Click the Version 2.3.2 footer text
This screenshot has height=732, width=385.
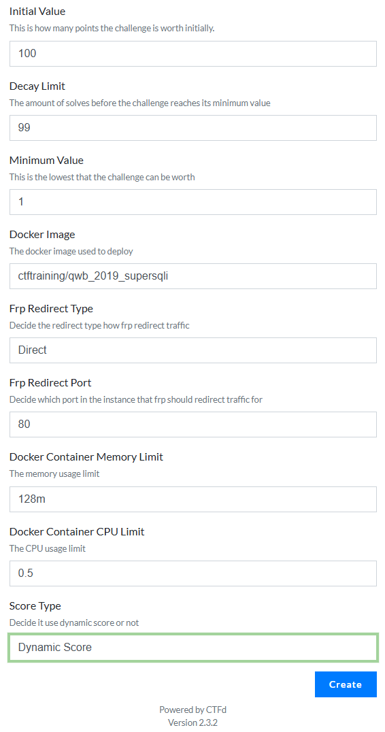[x=192, y=722]
